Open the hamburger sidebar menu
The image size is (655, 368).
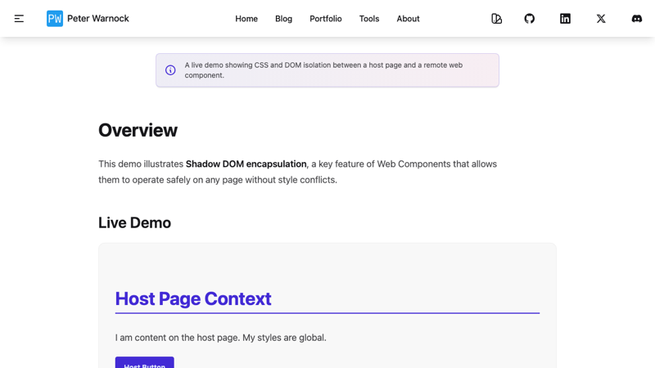pos(19,18)
